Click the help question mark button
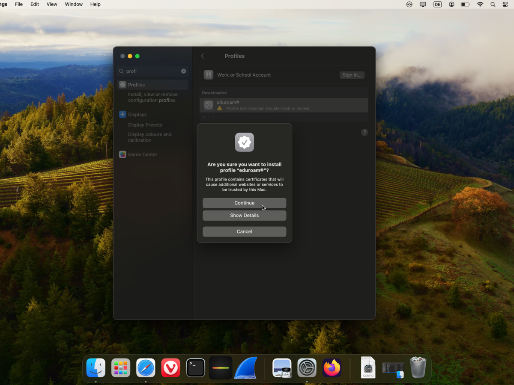The height and width of the screenshot is (385, 514). click(x=365, y=133)
